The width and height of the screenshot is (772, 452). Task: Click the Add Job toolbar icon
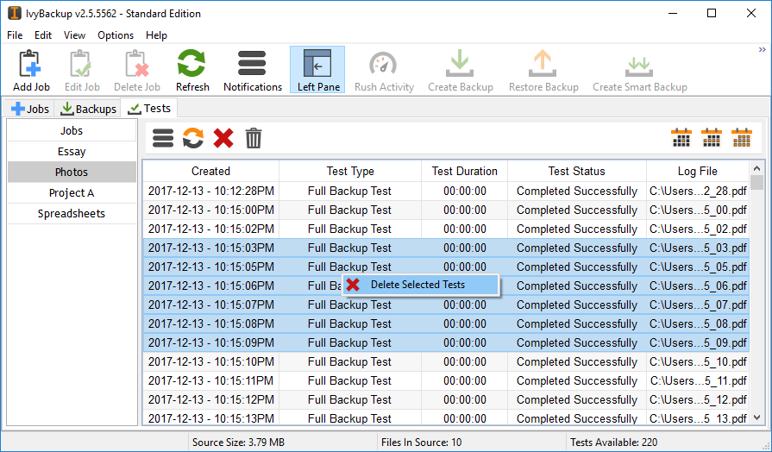click(31, 70)
